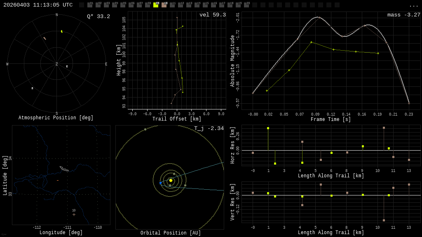This screenshot has width=422, height=237.
Task: Toggle the station 01 box in top bar
Action: pyautogui.click(x=90, y=5)
